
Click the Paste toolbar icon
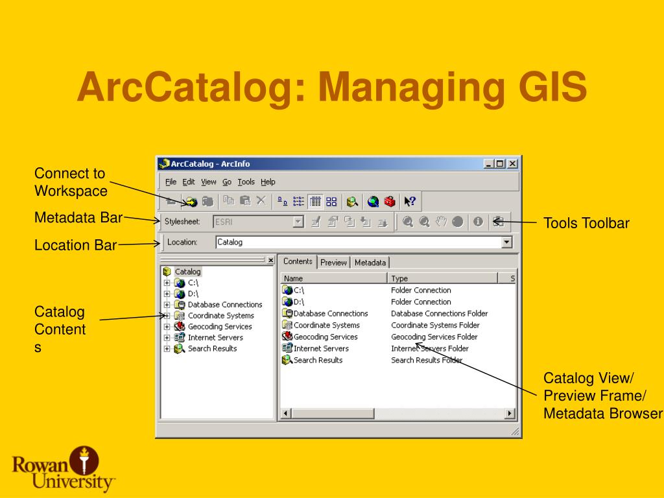pyautogui.click(x=245, y=201)
